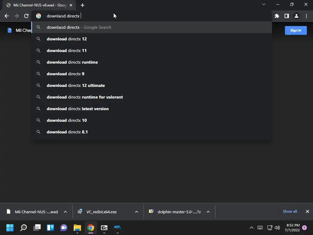Choose 'download directx latest version' suggestion
This screenshot has width=313, height=235.
pos(152,109)
